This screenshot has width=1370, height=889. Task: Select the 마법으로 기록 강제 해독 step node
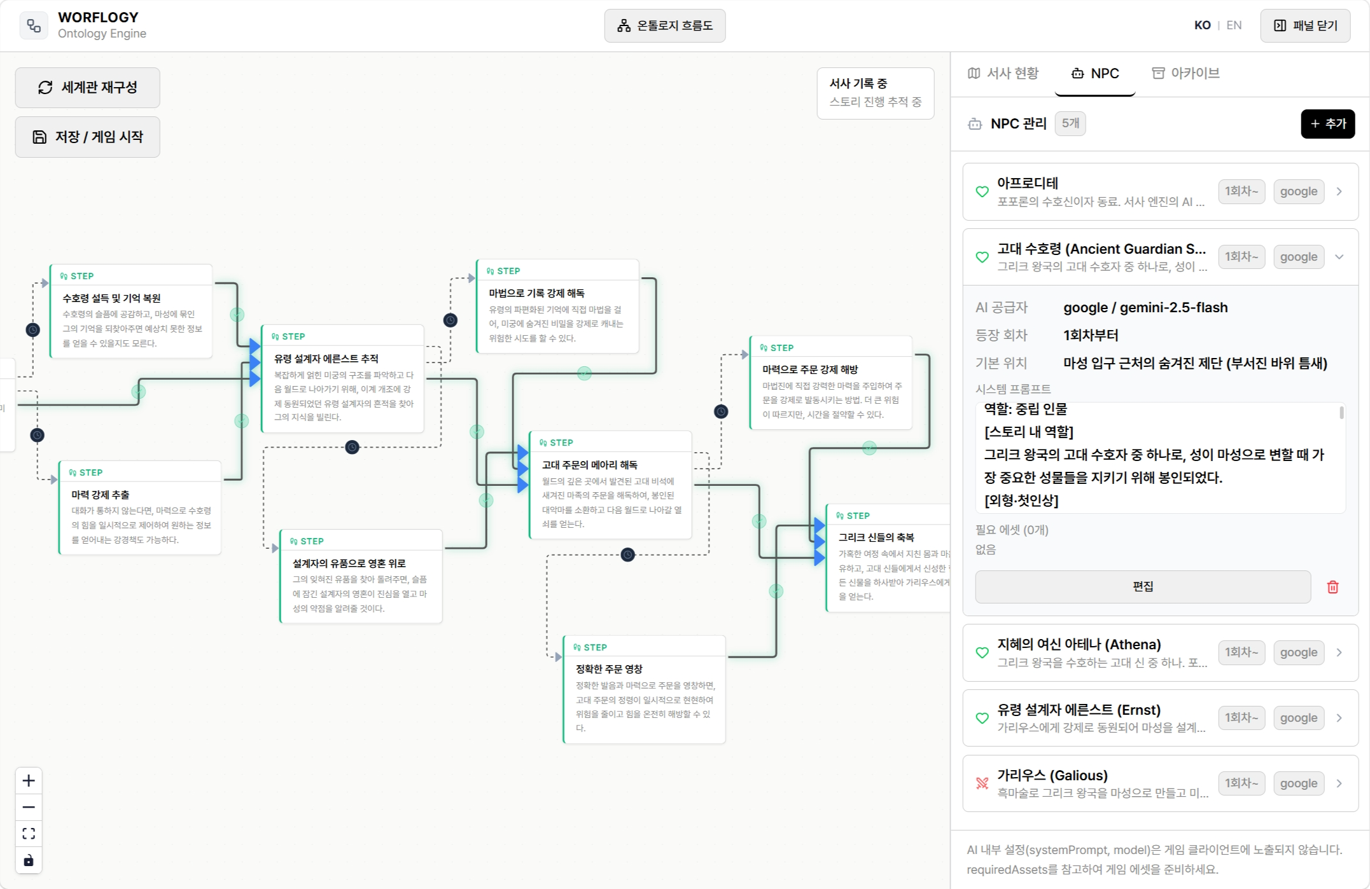tap(557, 307)
